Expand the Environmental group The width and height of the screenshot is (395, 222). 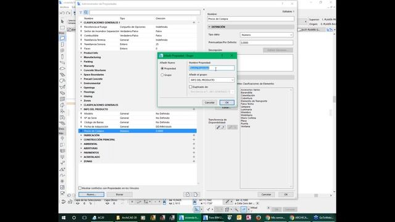tap(81, 83)
